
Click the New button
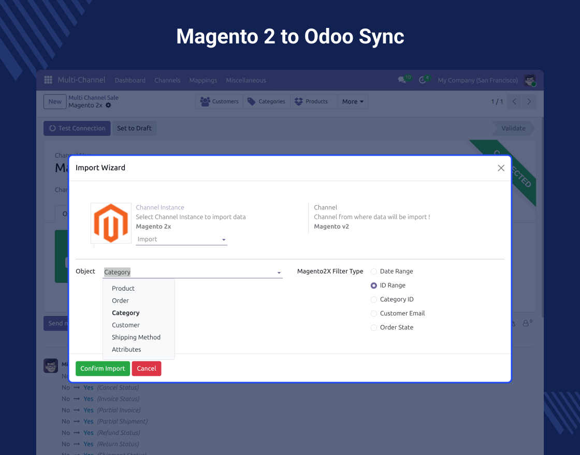55,101
